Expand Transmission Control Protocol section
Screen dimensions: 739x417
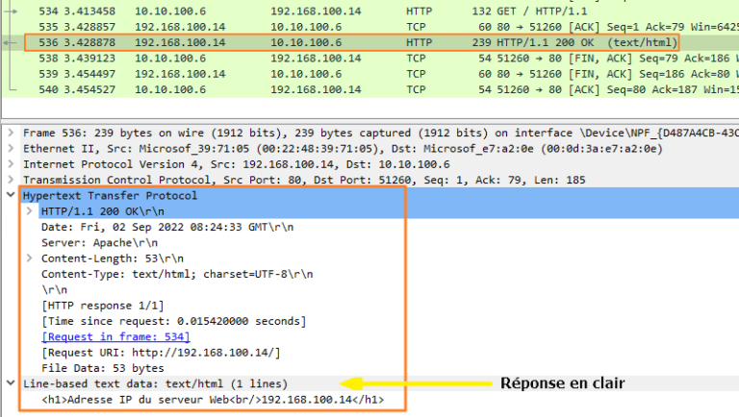11,180
